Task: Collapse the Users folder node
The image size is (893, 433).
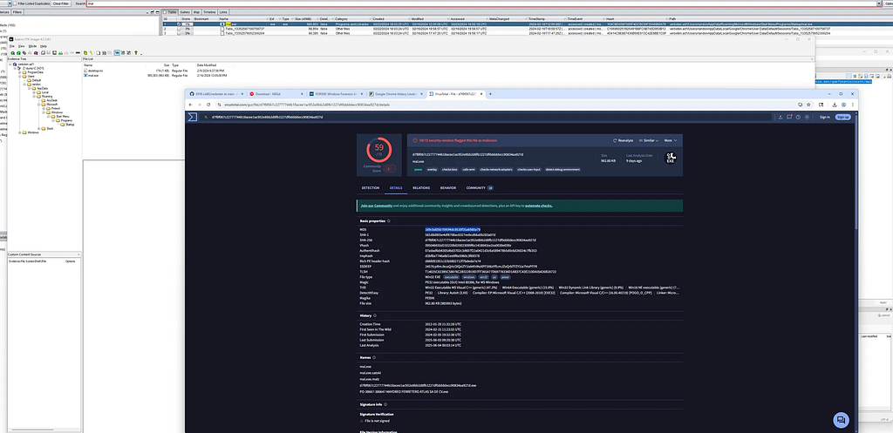Action: click(20, 77)
